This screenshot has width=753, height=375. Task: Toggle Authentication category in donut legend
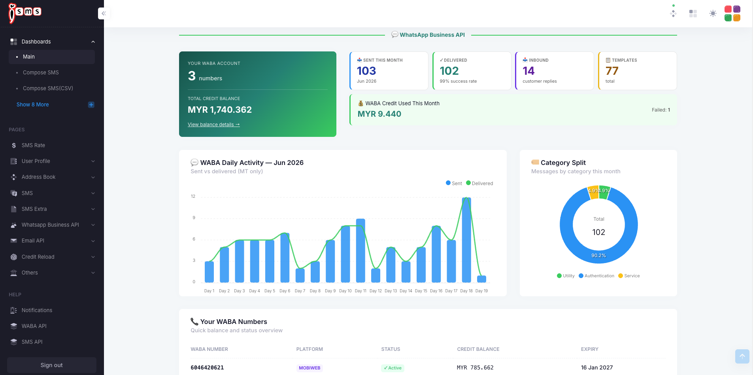596,276
